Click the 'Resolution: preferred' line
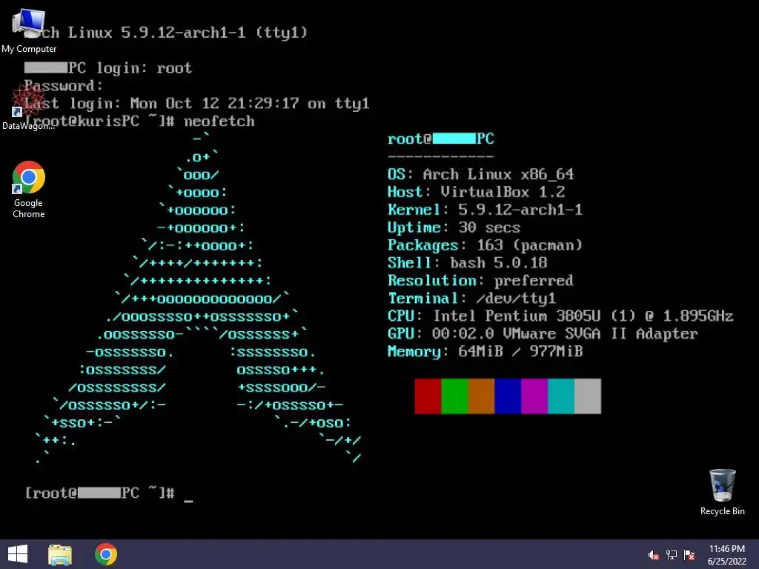Image resolution: width=759 pixels, height=569 pixels. click(x=480, y=281)
